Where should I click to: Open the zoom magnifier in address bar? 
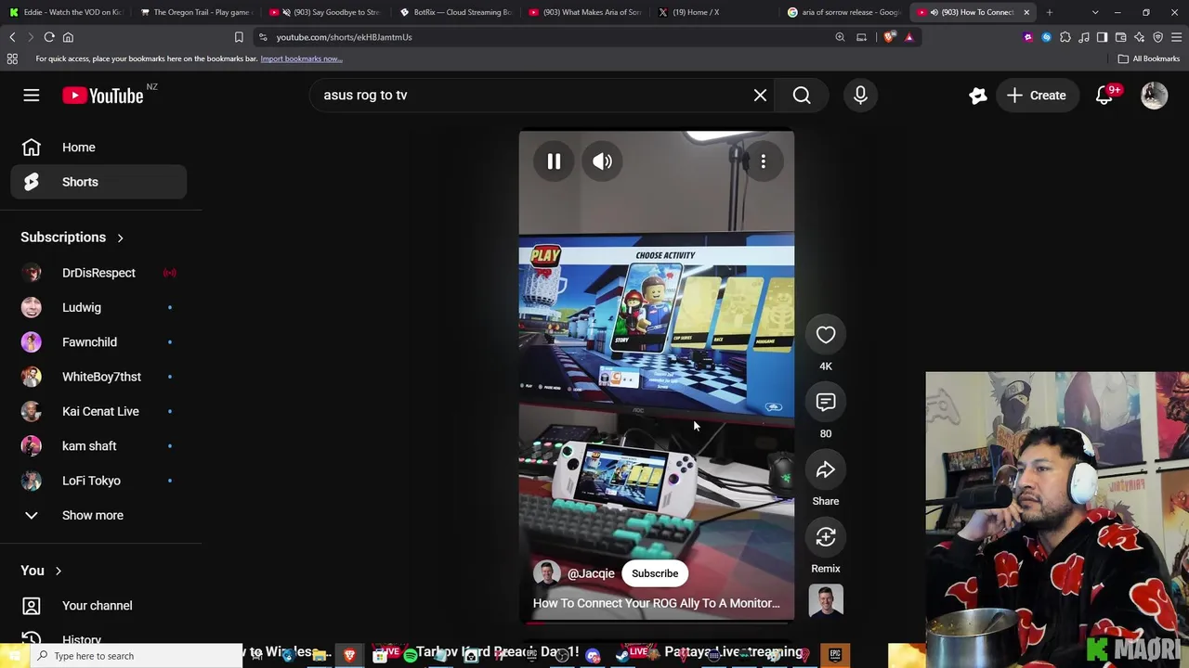click(840, 37)
